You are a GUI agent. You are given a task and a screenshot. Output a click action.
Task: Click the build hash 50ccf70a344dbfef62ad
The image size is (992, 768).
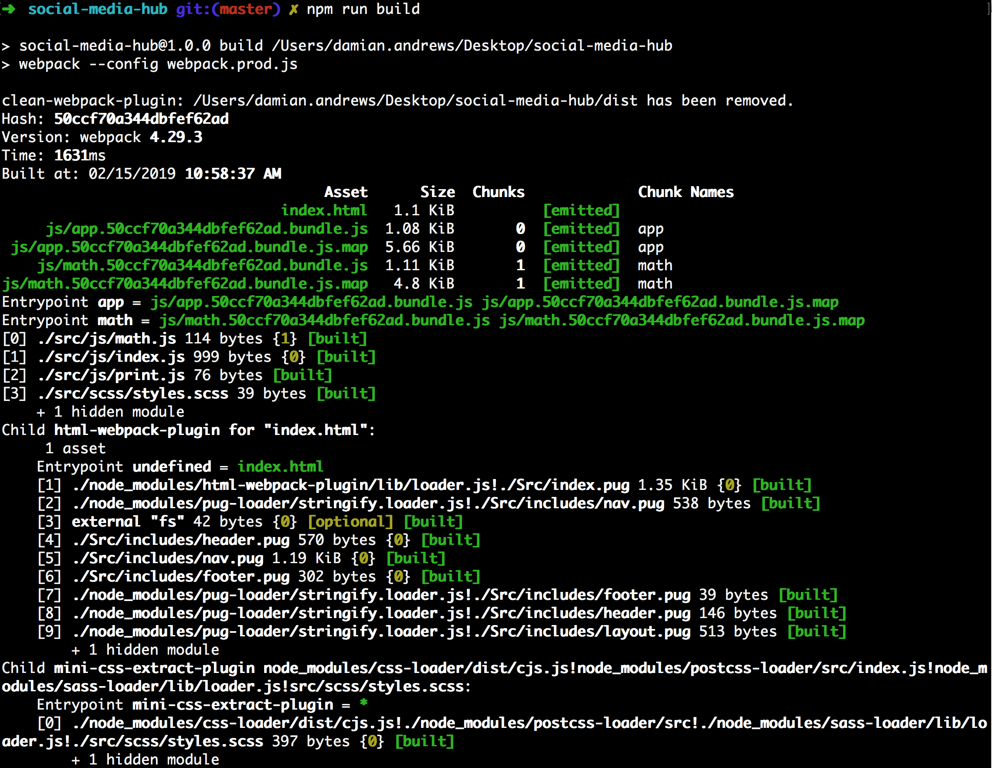click(140, 119)
